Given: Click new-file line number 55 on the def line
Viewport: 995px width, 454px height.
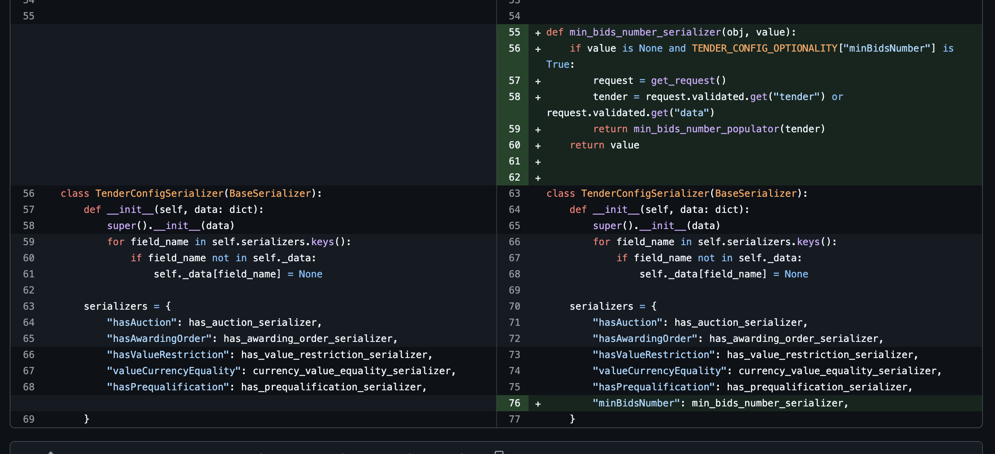Looking at the screenshot, I should pos(514,32).
